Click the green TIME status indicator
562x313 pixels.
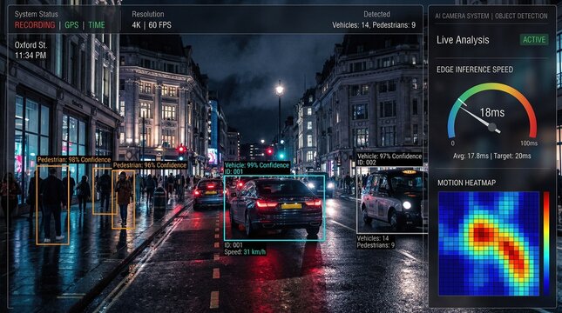coord(97,25)
